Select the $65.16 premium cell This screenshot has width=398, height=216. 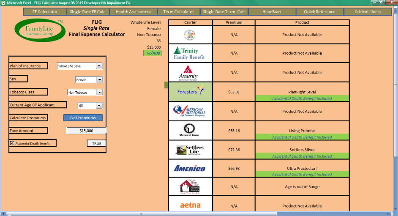click(x=234, y=131)
